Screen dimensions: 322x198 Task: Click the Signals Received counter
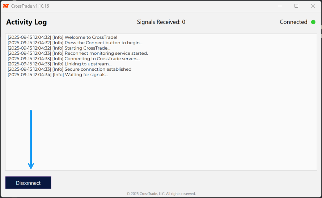pos(161,22)
